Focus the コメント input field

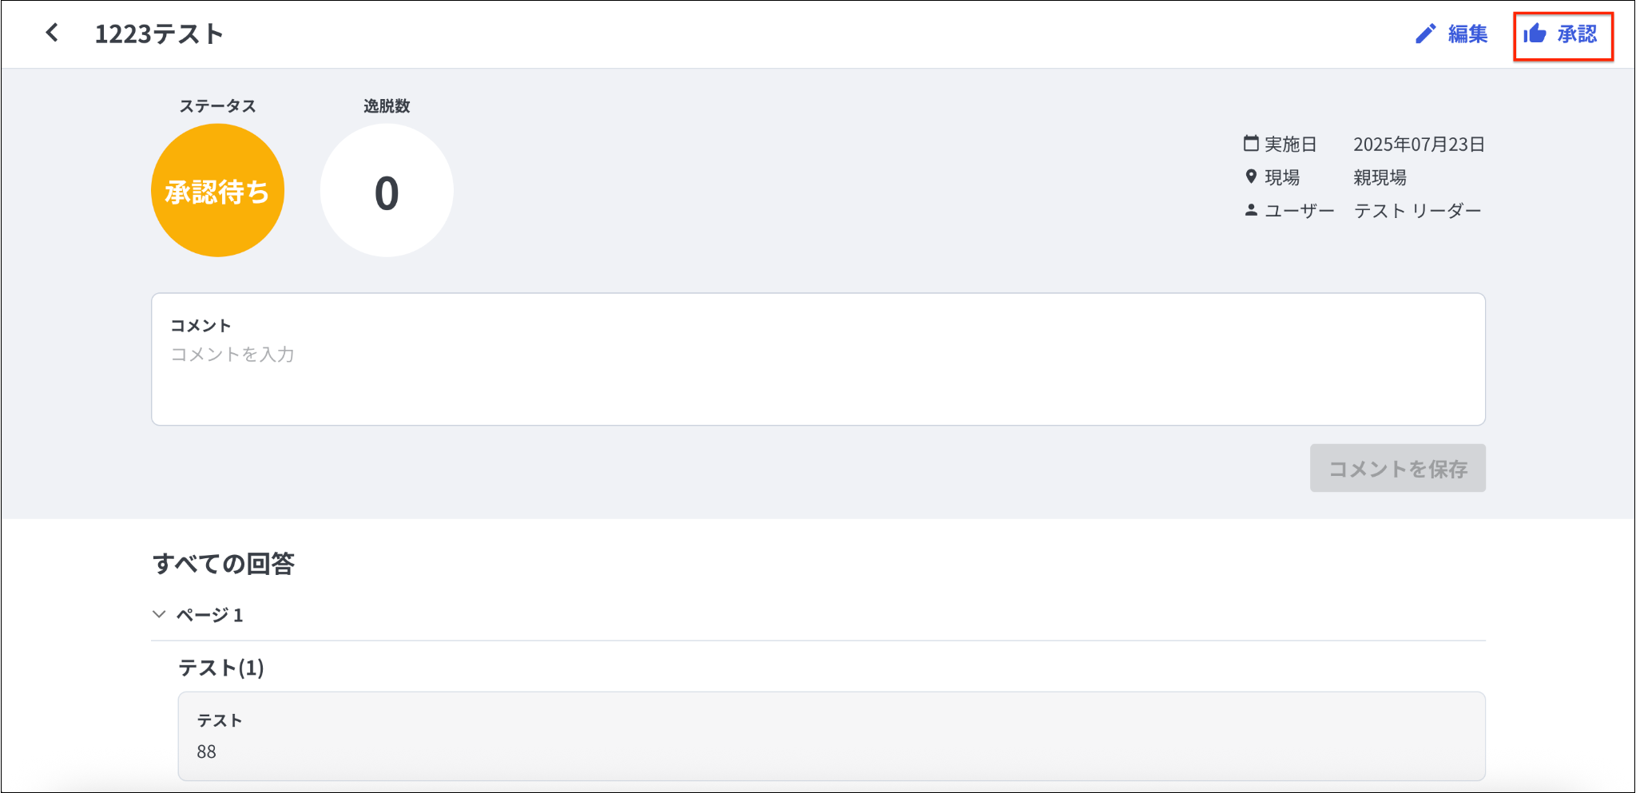tap(818, 375)
